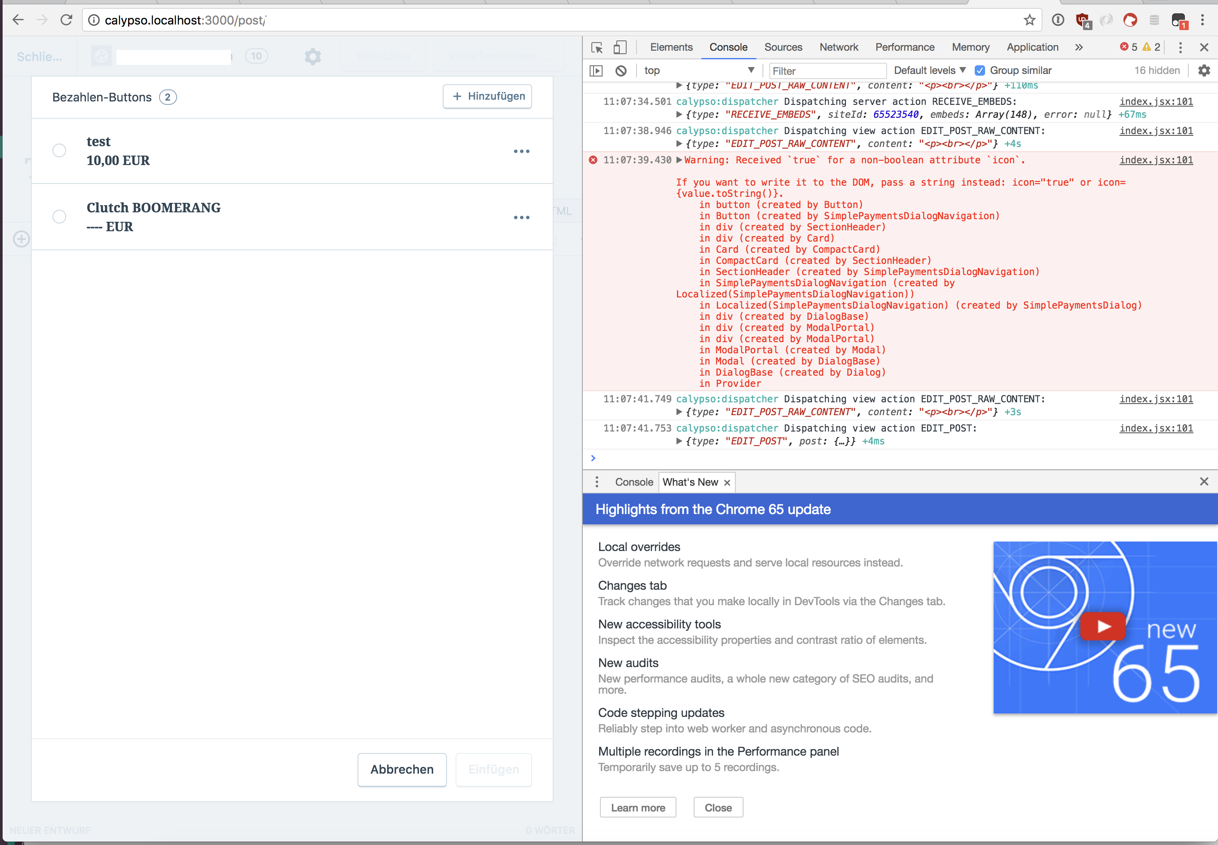Play the Chrome 65 video thumbnail
The width and height of the screenshot is (1218, 845).
point(1104,626)
